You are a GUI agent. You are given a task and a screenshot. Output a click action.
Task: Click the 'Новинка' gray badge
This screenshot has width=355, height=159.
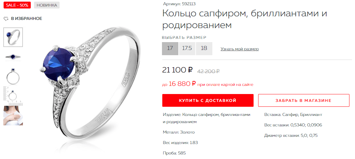click(47, 5)
